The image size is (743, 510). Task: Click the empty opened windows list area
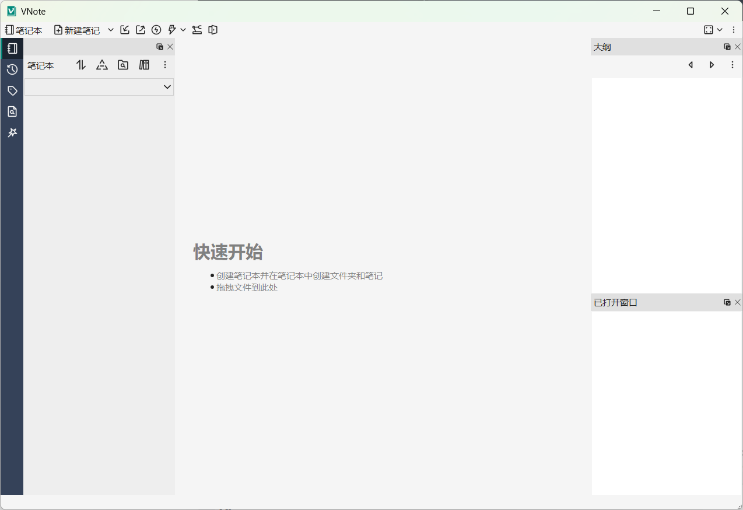coord(667,403)
